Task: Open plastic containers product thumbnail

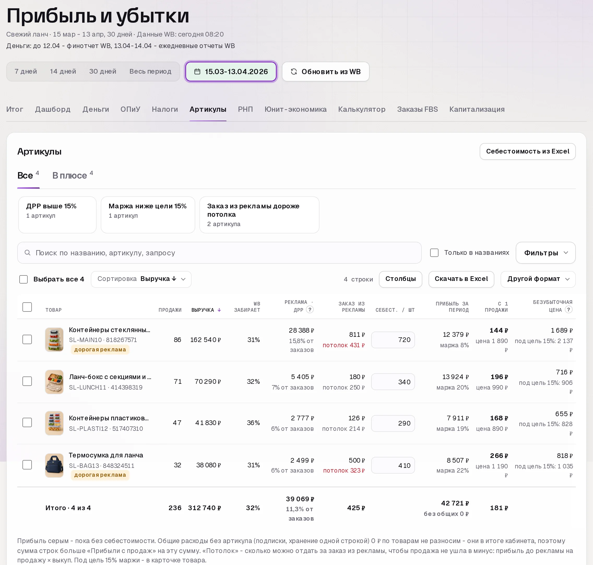Action: tap(54, 423)
